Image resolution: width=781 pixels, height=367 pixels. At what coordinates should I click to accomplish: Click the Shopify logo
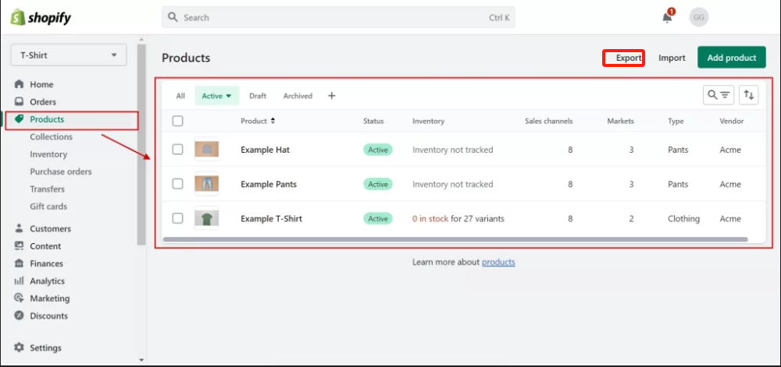(x=41, y=18)
